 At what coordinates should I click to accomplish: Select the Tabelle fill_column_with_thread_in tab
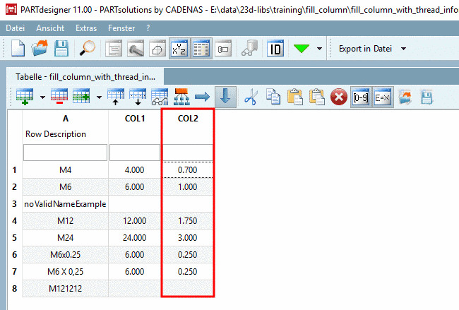pyautogui.click(x=85, y=77)
